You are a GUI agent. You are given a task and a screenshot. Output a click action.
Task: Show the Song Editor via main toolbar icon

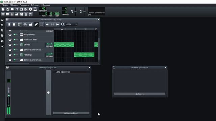(x=3, y=14)
